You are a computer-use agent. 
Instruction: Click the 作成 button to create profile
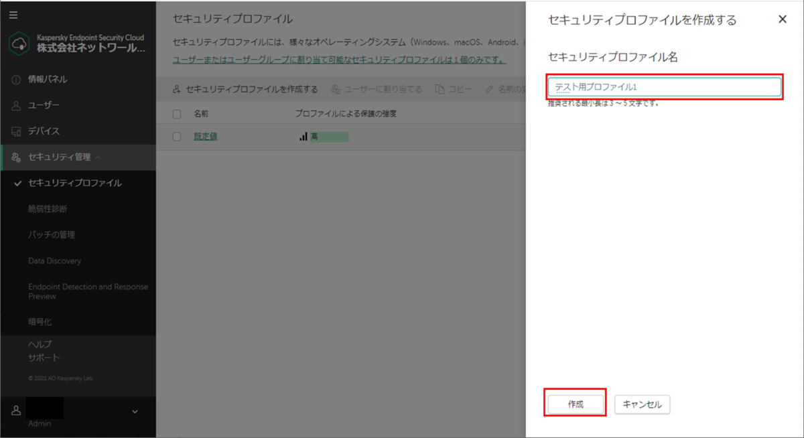click(575, 404)
